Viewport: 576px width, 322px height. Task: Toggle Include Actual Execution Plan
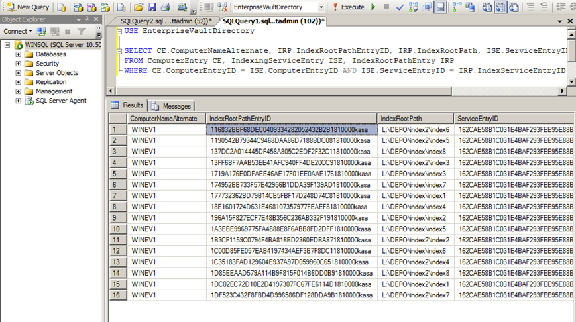pos(457,7)
